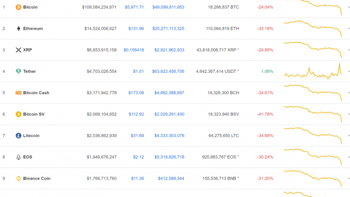The image size is (350, 197).
Task: Click XRP volume $2,921,962,833
Action: 170,50
